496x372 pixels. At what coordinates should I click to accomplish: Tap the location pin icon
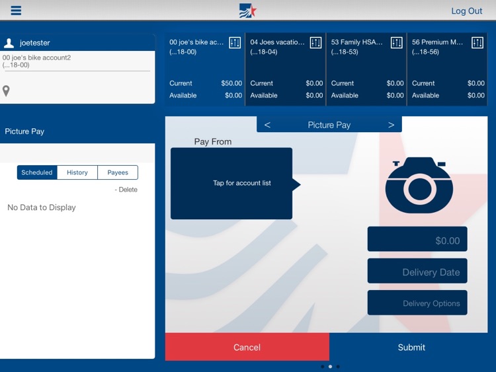[6, 91]
